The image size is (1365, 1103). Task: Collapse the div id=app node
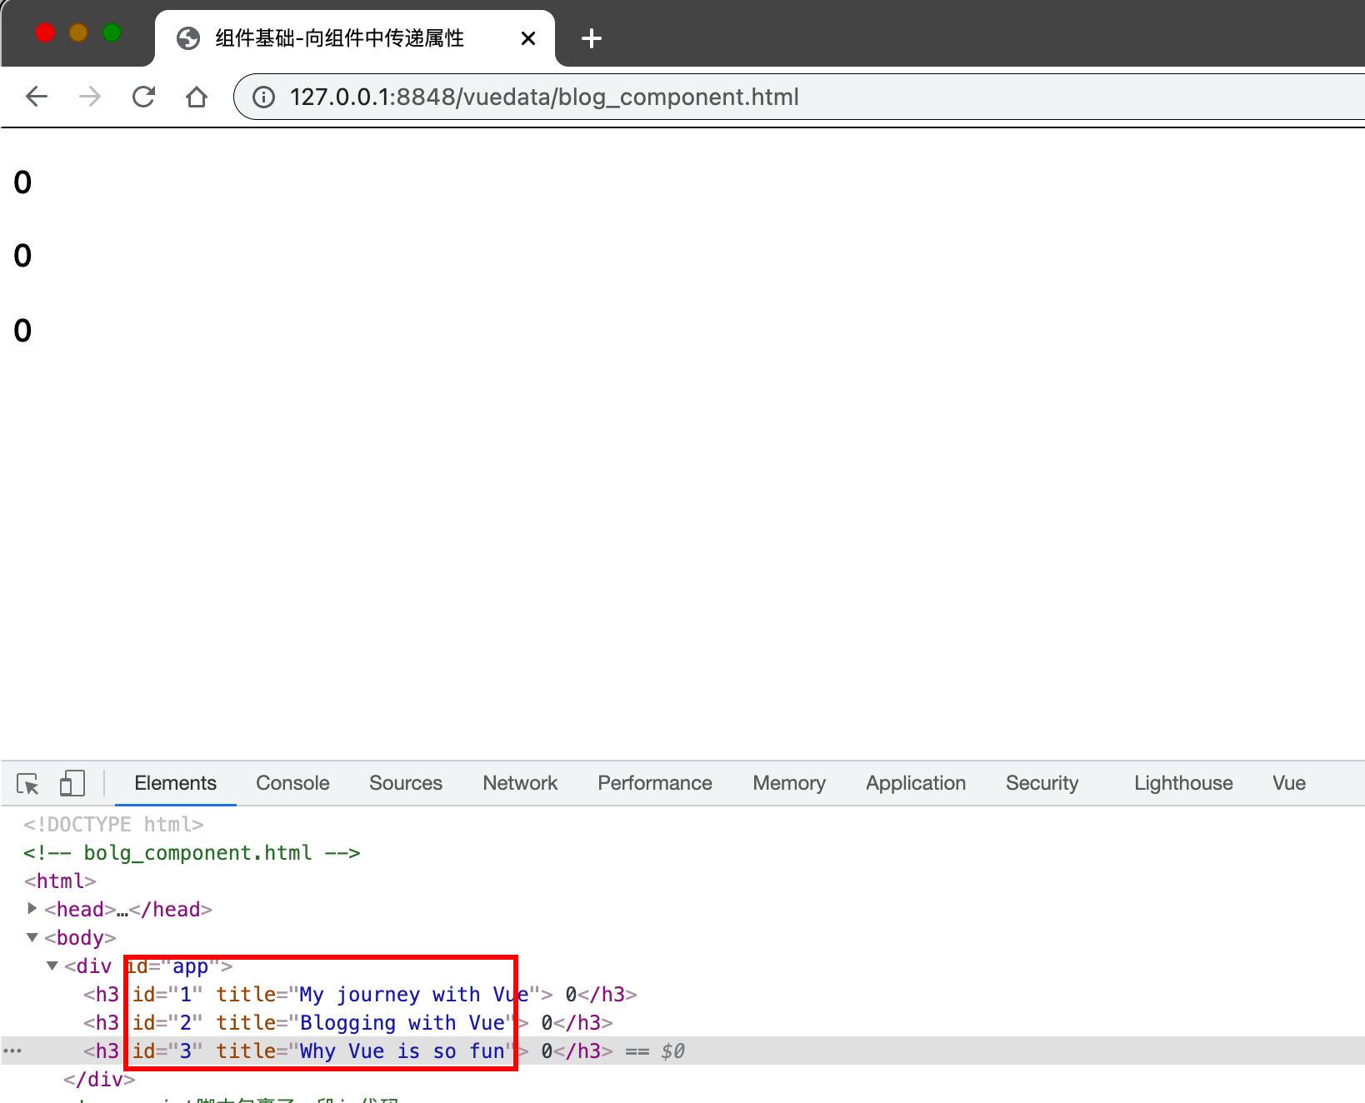pyautogui.click(x=52, y=966)
